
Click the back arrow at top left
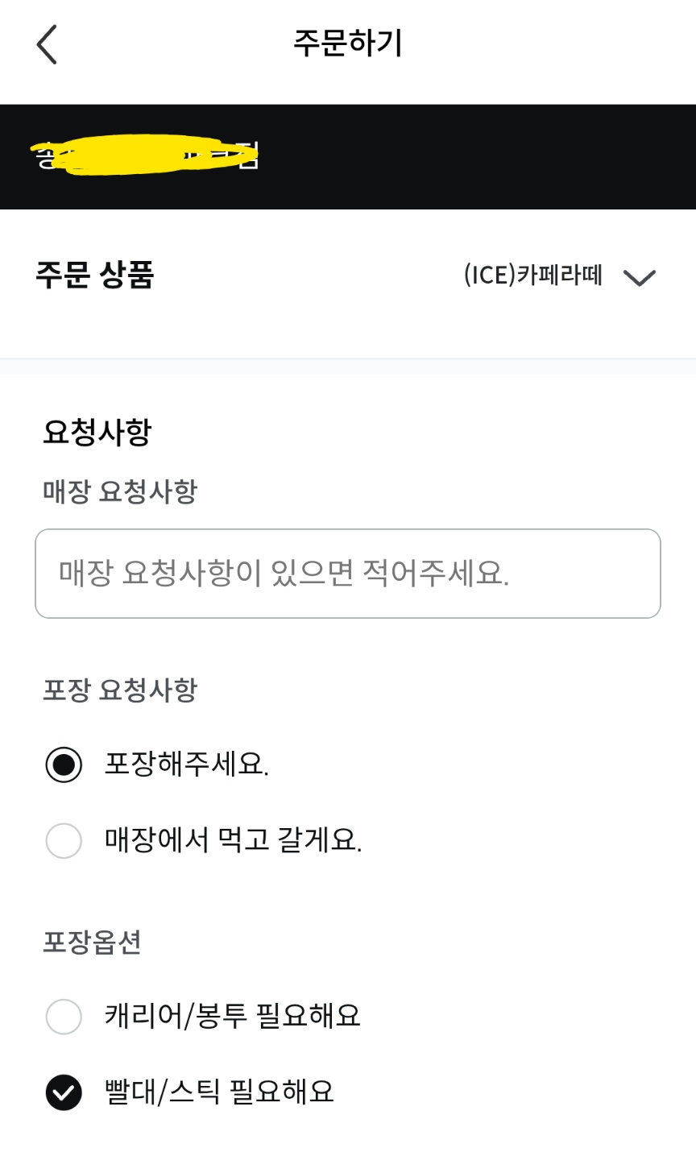(46, 44)
